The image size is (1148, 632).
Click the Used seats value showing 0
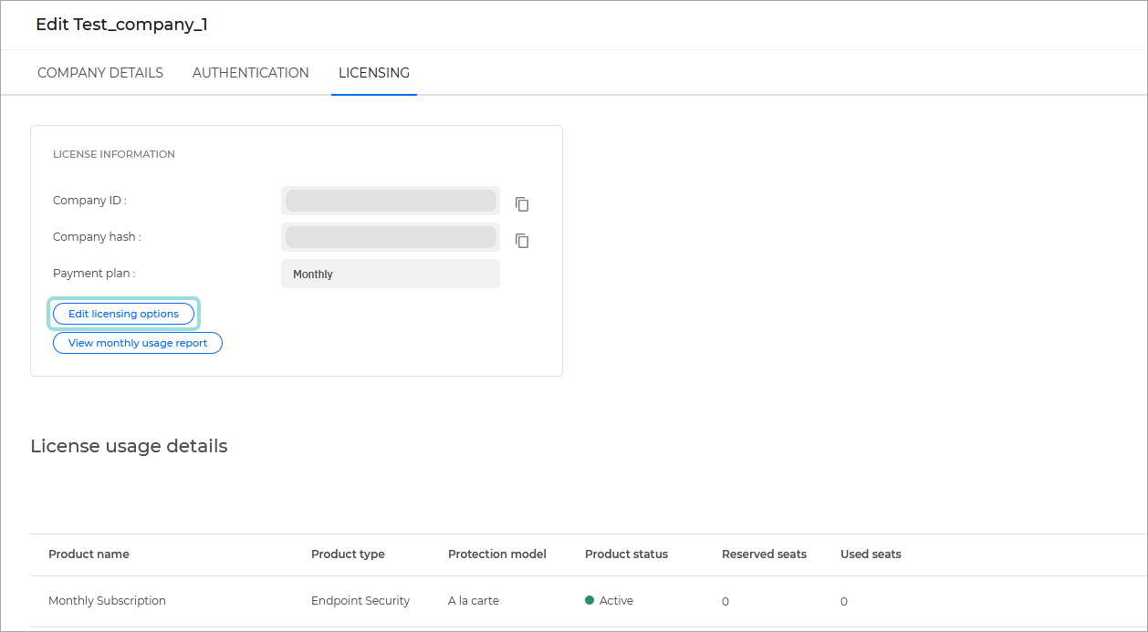coord(843,600)
